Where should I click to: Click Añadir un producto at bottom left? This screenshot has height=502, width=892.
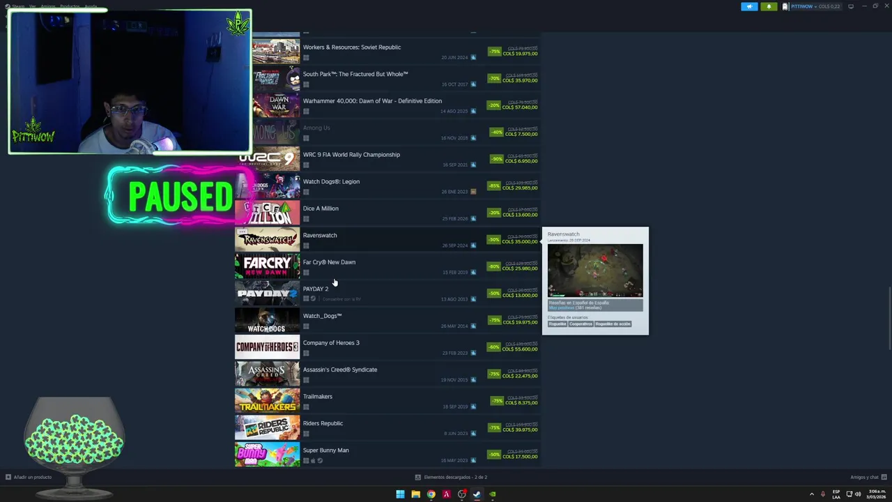(29, 478)
